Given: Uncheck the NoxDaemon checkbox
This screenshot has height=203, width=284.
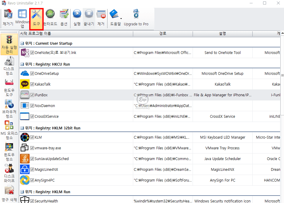Looking at the screenshot, I should [32, 106].
